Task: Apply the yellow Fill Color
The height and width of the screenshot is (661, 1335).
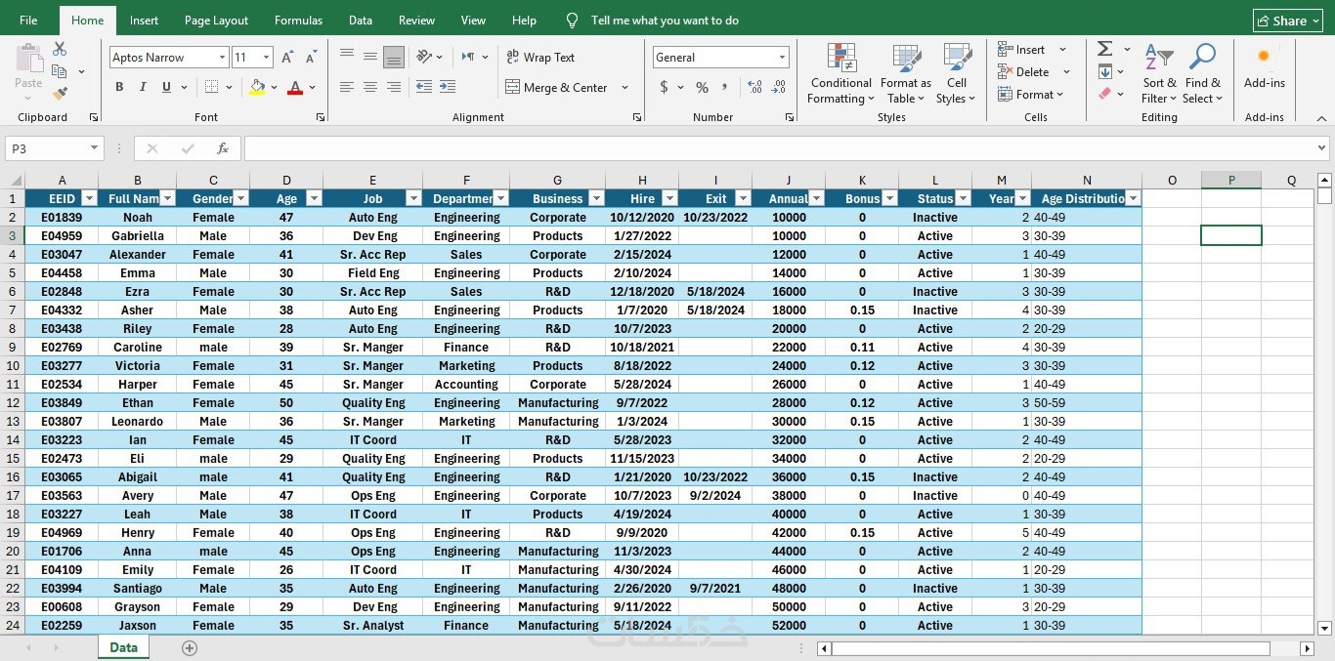Action: tap(257, 87)
